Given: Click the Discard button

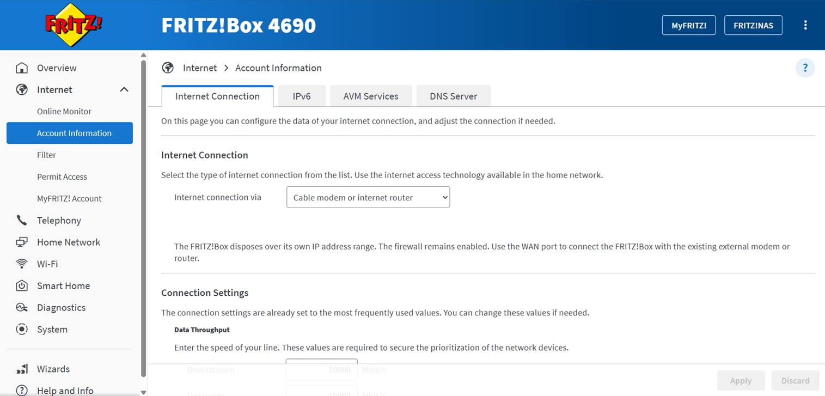Looking at the screenshot, I should pos(796,381).
